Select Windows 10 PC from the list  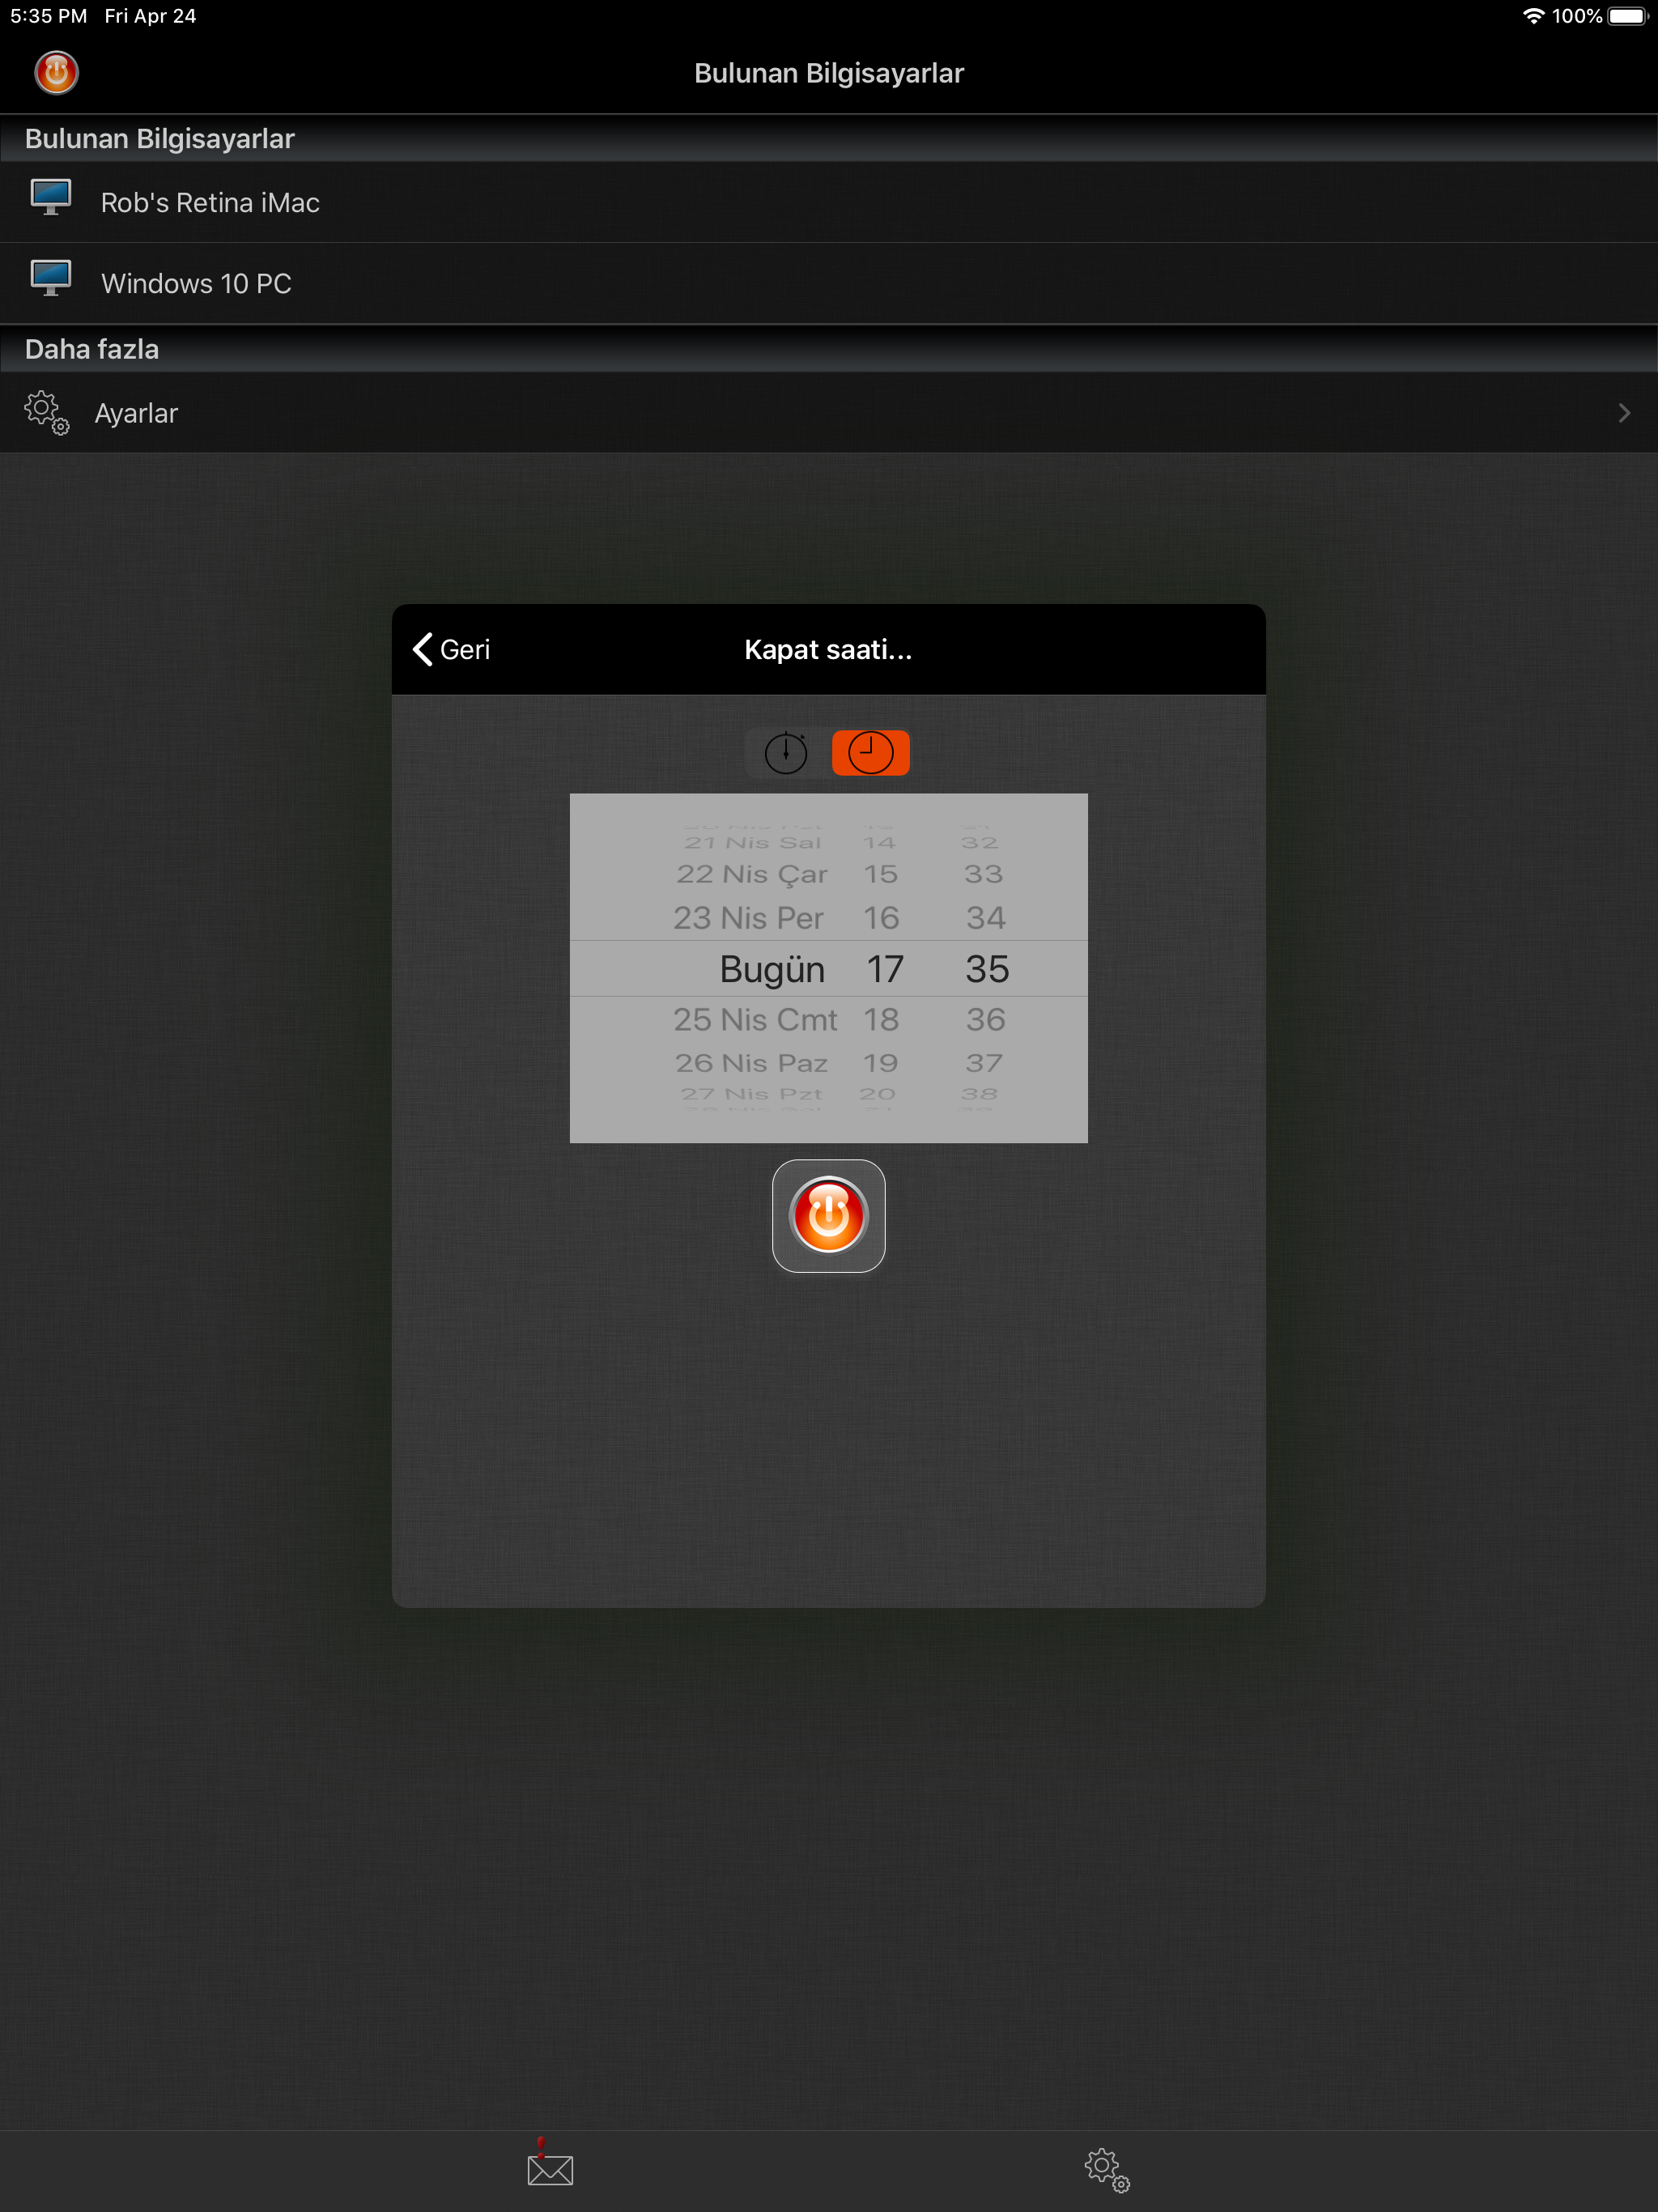(196, 284)
